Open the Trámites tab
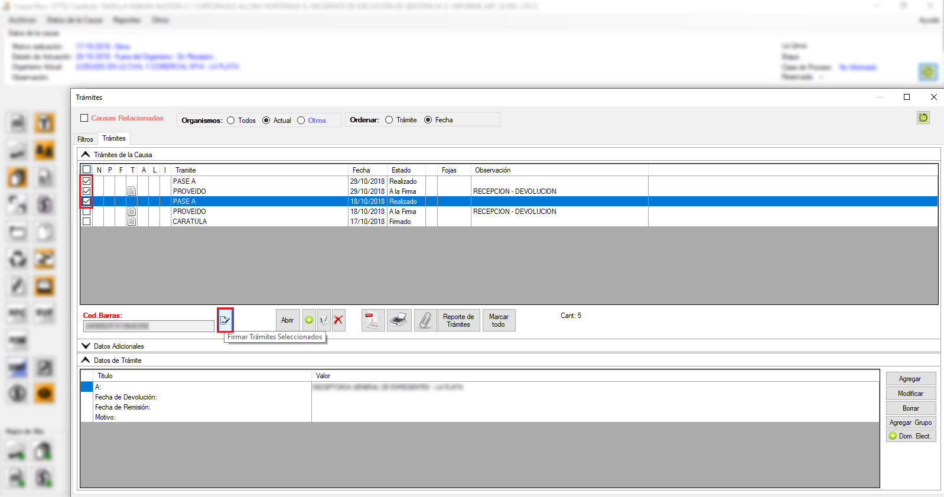Image resolution: width=944 pixels, height=497 pixels. pos(114,138)
